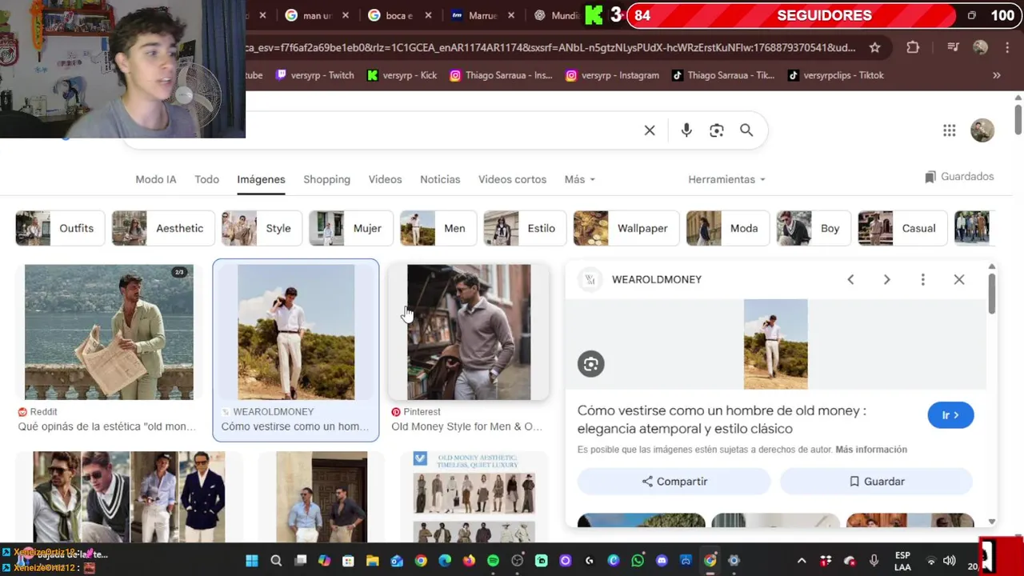Filter images by the Estilo chip
The width and height of the screenshot is (1024, 576).
coord(525,229)
